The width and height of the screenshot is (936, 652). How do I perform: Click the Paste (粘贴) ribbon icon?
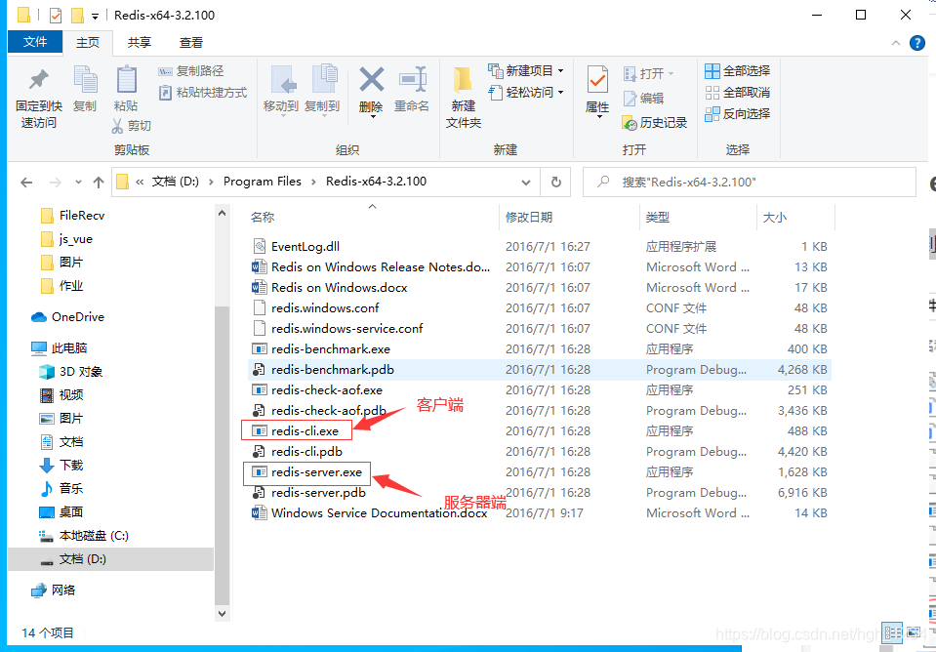(x=126, y=79)
